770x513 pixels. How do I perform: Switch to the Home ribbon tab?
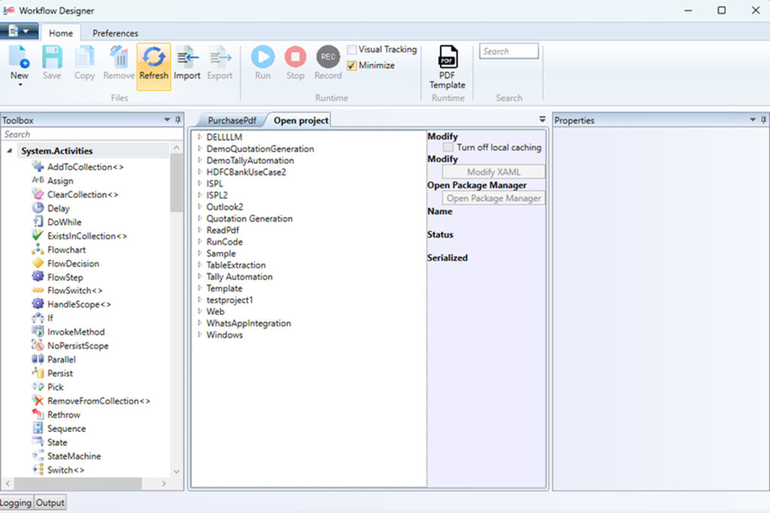pyautogui.click(x=61, y=33)
